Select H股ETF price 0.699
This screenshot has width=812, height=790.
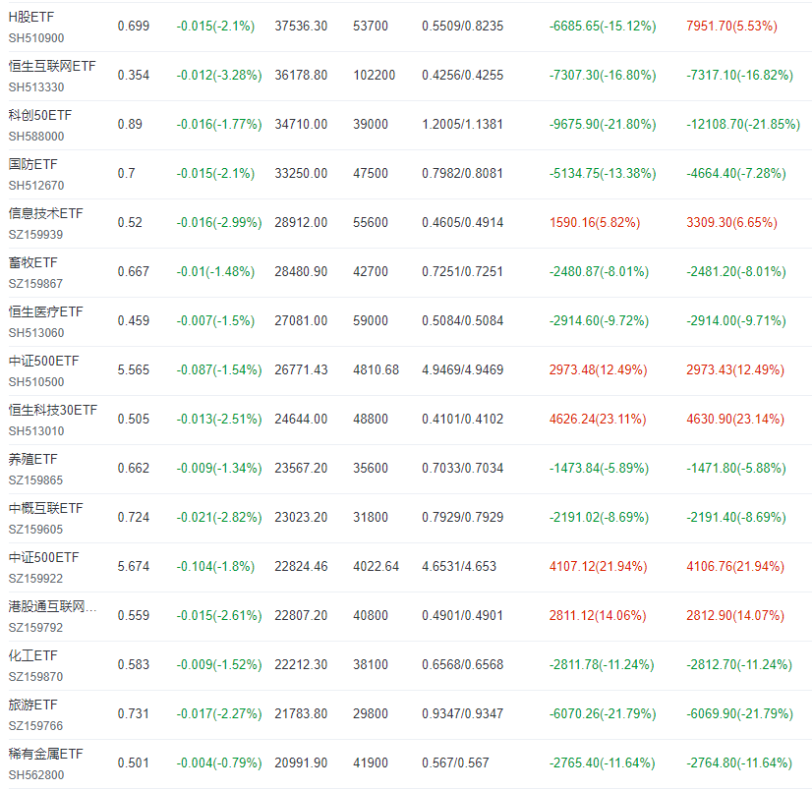pyautogui.click(x=134, y=27)
